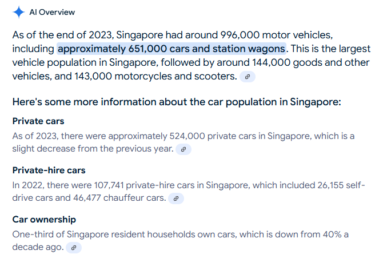Viewport: 391px width, 274px height.
Task: Open source link icon after 'decade ago.'
Action: pos(74,248)
